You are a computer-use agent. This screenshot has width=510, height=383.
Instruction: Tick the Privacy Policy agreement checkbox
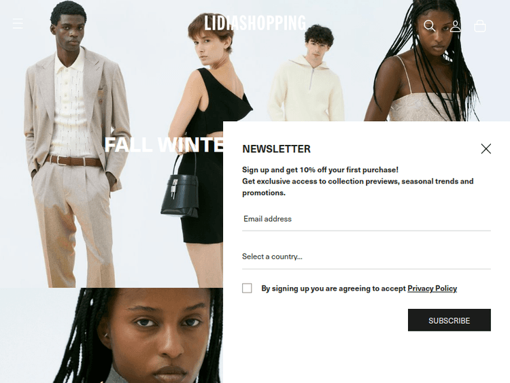[247, 288]
